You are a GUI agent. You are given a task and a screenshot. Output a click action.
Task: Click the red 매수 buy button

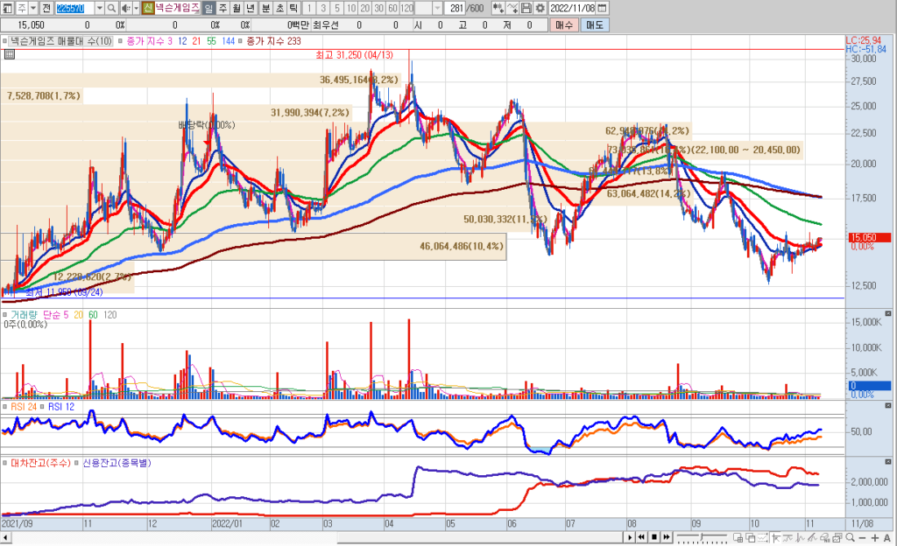coord(563,25)
